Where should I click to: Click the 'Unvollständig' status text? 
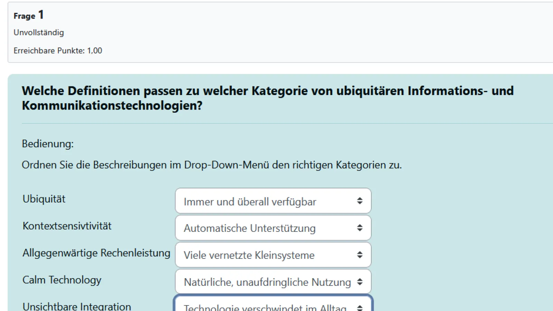(x=39, y=32)
